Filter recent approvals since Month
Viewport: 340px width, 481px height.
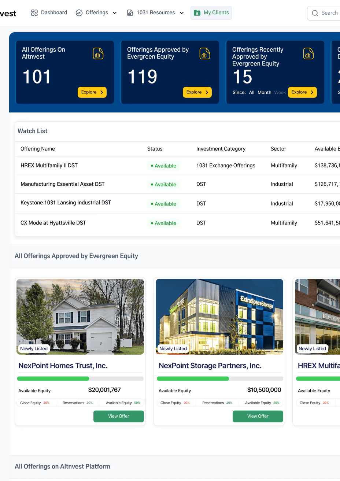pyautogui.click(x=265, y=93)
